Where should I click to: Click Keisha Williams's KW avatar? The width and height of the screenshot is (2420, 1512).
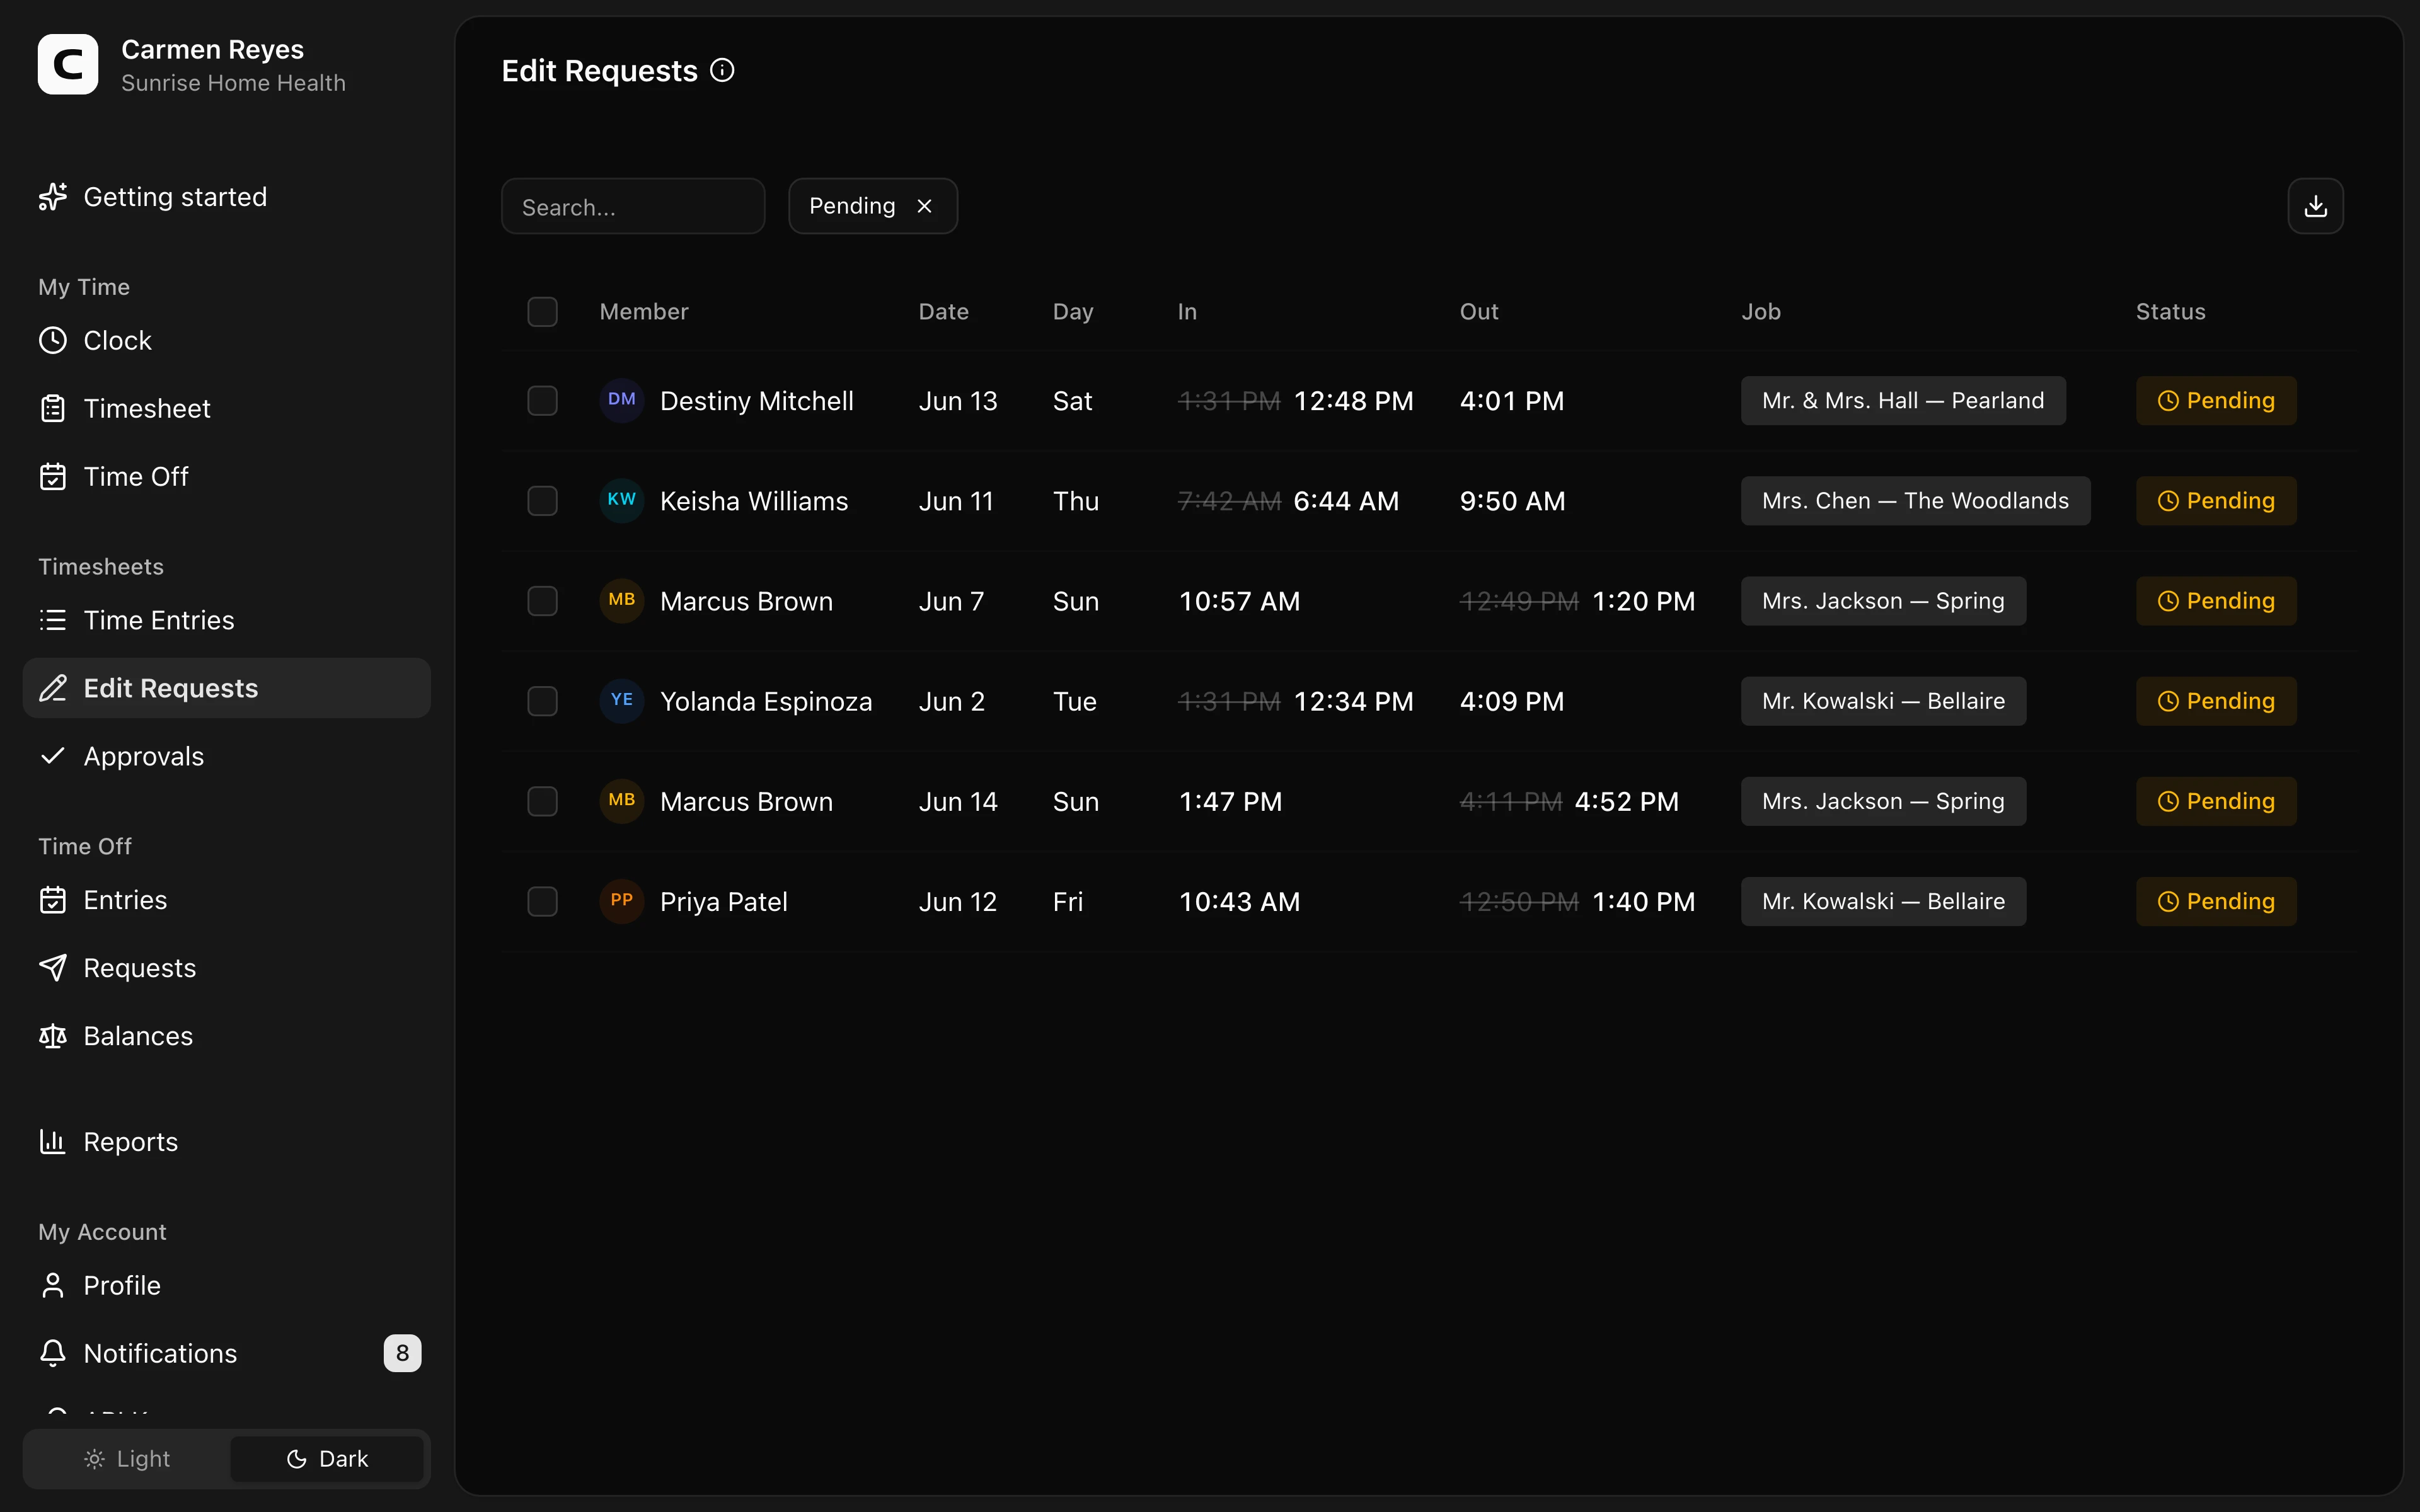[x=621, y=500]
